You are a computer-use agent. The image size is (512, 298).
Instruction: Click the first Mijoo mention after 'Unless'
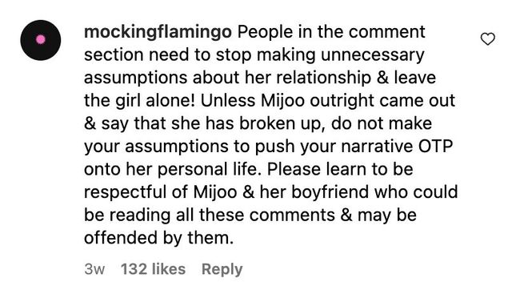pyautogui.click(x=282, y=100)
